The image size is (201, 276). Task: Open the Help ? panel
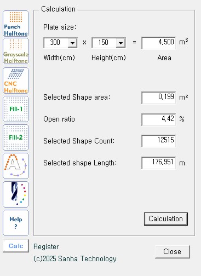coord(16,223)
